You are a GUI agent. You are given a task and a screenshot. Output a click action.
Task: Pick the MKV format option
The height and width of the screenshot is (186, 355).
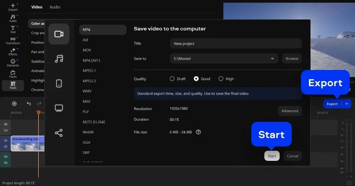tap(86, 101)
